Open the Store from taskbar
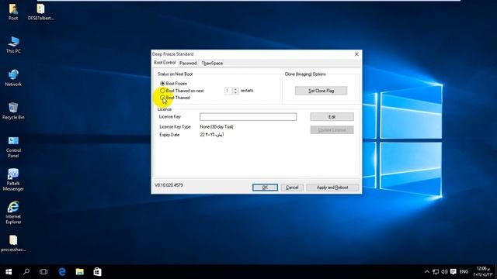 click(97, 272)
